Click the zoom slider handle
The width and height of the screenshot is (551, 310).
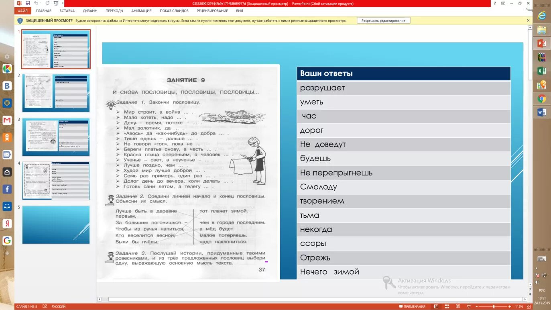[494, 306]
